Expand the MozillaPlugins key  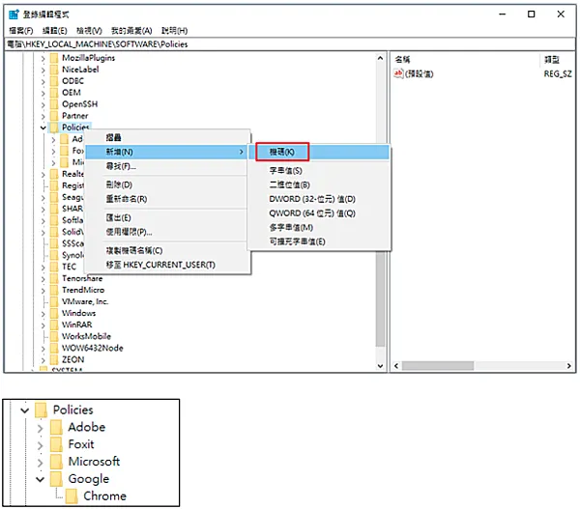pyautogui.click(x=43, y=58)
